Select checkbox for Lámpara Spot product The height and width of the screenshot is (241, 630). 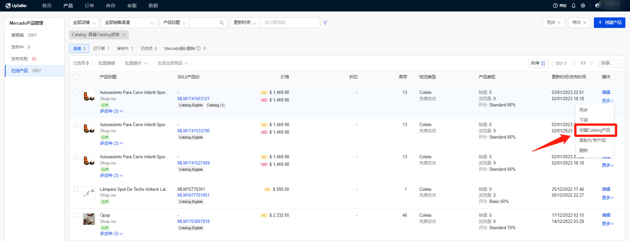[x=76, y=189]
